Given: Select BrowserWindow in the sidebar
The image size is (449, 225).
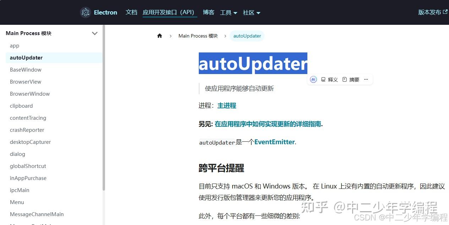Looking at the screenshot, I should click(x=30, y=94).
